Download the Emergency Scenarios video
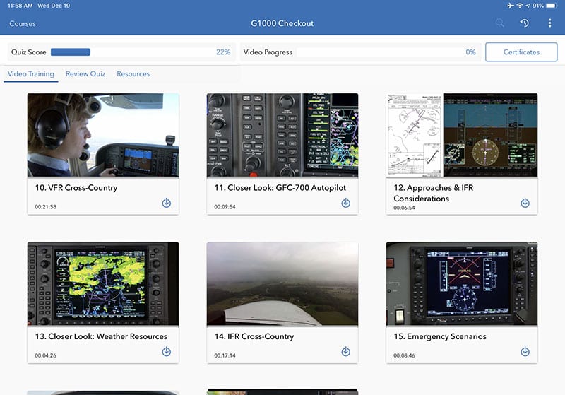This screenshot has width=565, height=395. pyautogui.click(x=525, y=351)
